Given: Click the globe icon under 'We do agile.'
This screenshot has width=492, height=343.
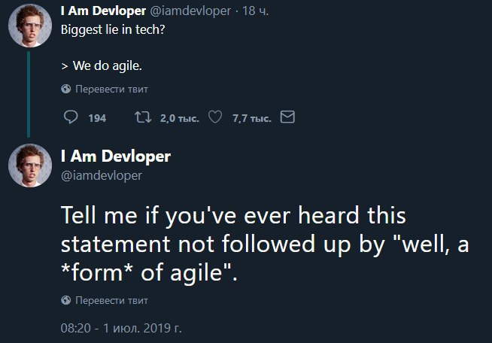Looking at the screenshot, I should point(66,89).
